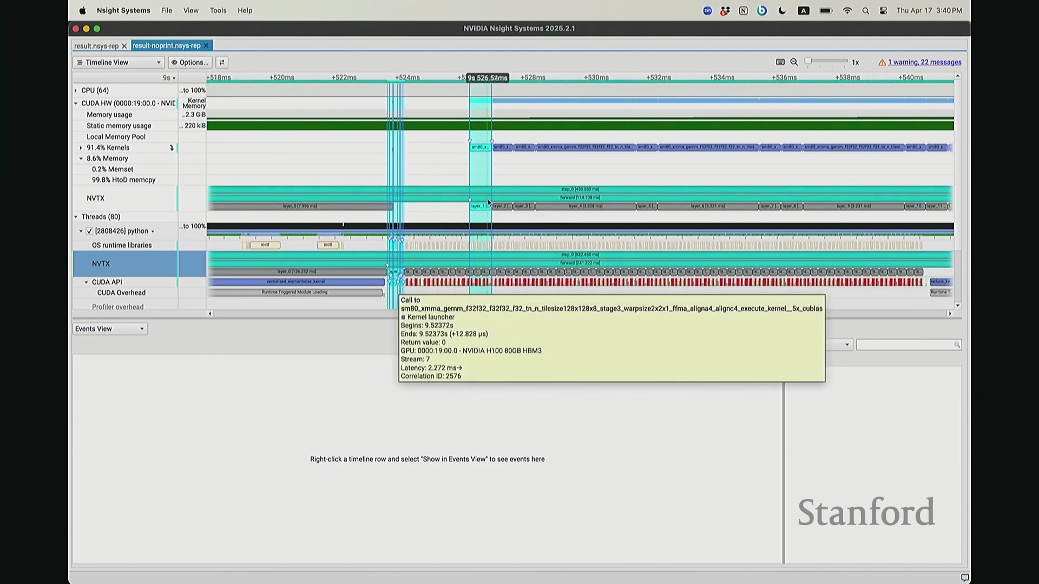Expand the 91.4% Kernels row

coord(81,148)
